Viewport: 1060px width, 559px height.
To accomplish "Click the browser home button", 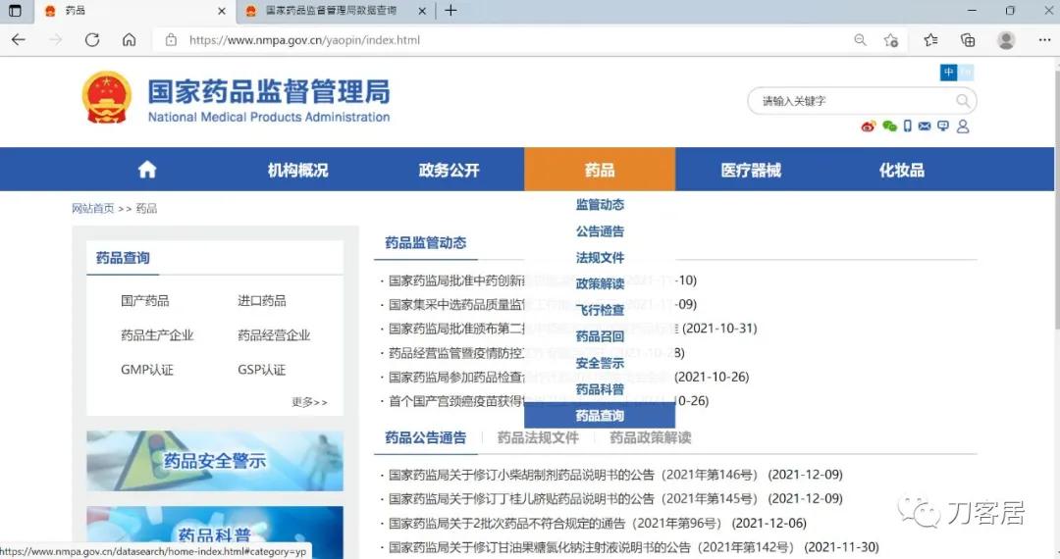I will (130, 40).
